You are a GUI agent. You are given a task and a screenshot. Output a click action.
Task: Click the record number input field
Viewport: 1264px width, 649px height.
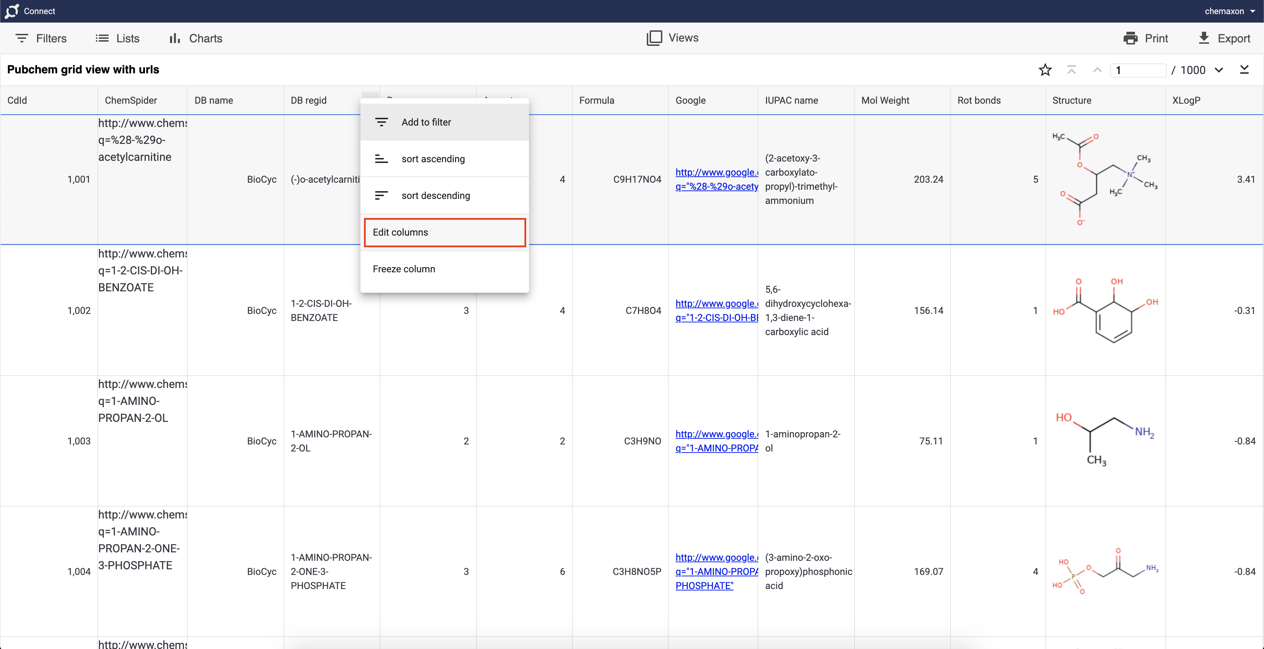click(1137, 70)
